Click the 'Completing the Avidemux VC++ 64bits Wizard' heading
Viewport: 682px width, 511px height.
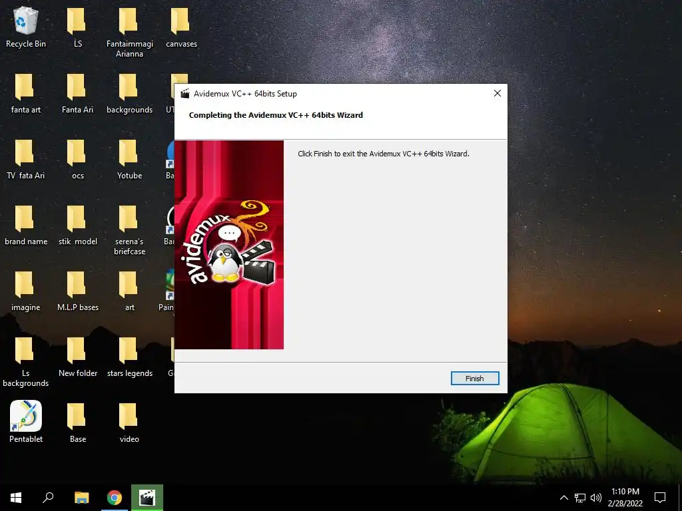276,115
